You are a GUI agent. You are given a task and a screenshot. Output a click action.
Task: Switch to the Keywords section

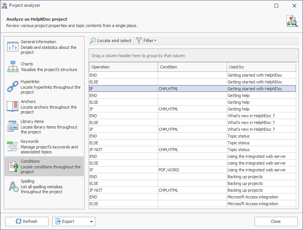click(44, 147)
